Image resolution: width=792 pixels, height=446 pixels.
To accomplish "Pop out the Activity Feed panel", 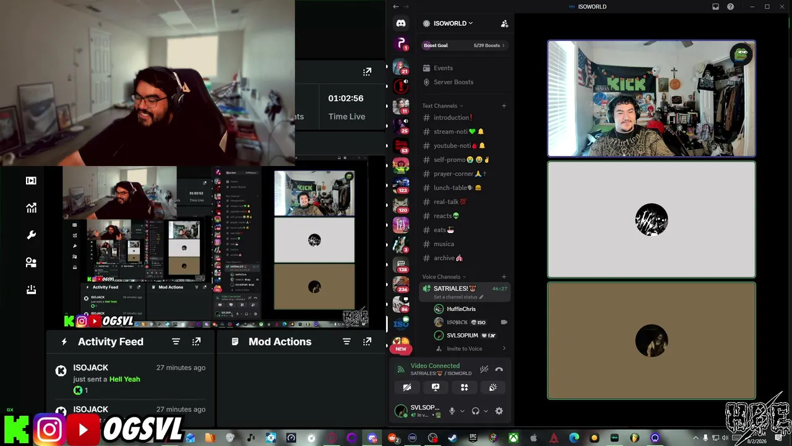I will (x=196, y=341).
